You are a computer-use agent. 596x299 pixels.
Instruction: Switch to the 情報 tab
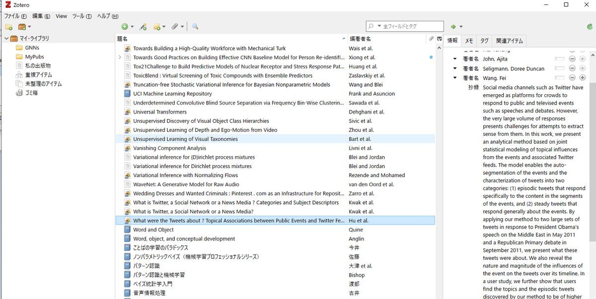(452, 41)
